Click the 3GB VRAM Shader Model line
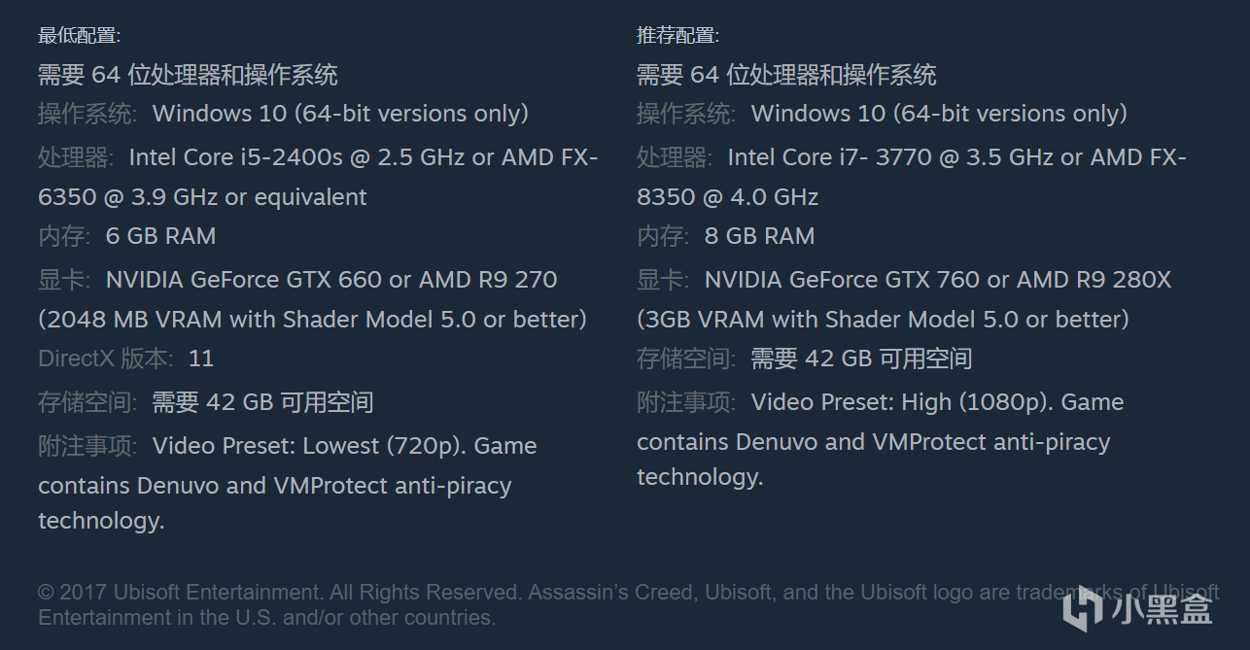 tap(883, 319)
